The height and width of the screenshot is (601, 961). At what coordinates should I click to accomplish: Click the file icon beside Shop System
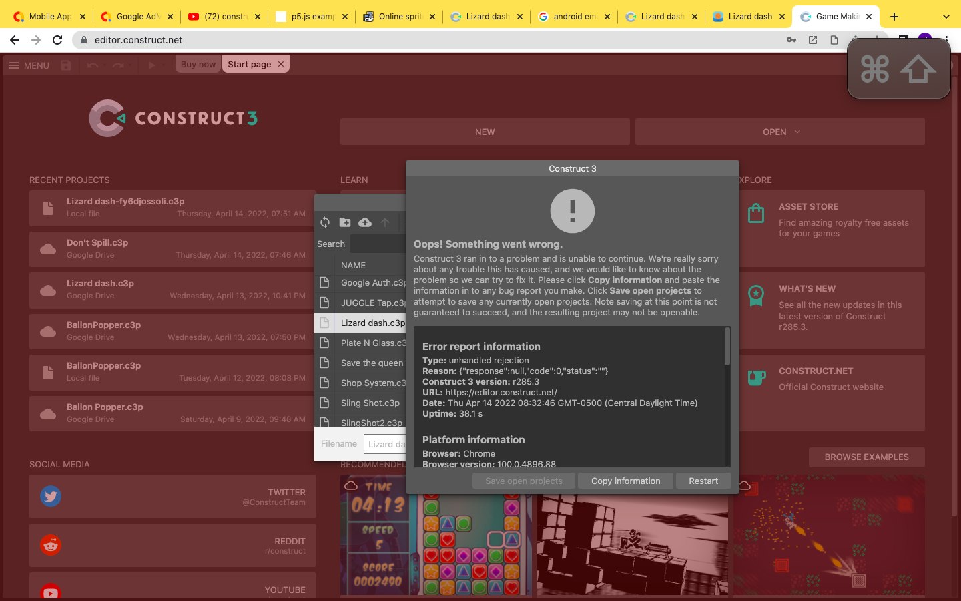[324, 383]
